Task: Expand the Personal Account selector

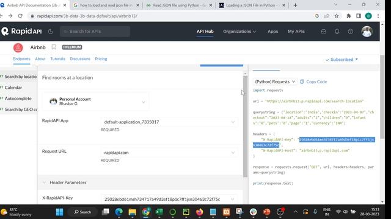Action: [95, 102]
